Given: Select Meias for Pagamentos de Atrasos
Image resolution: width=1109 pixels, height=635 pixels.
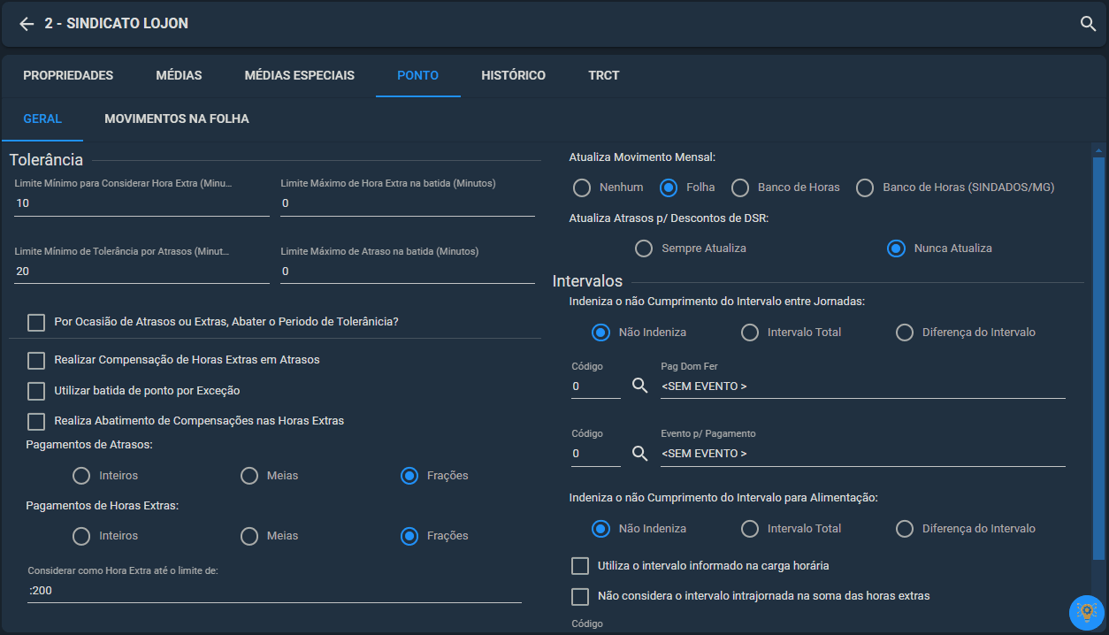Looking at the screenshot, I should tap(249, 475).
